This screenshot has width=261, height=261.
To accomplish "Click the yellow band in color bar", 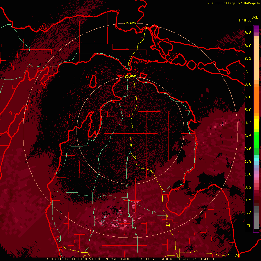I will click(256, 124).
